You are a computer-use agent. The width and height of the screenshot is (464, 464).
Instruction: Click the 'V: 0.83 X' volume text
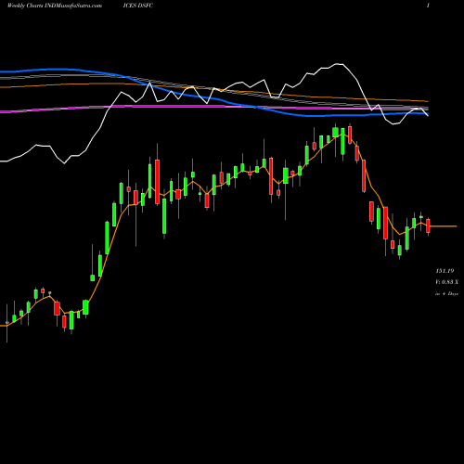[x=446, y=282]
